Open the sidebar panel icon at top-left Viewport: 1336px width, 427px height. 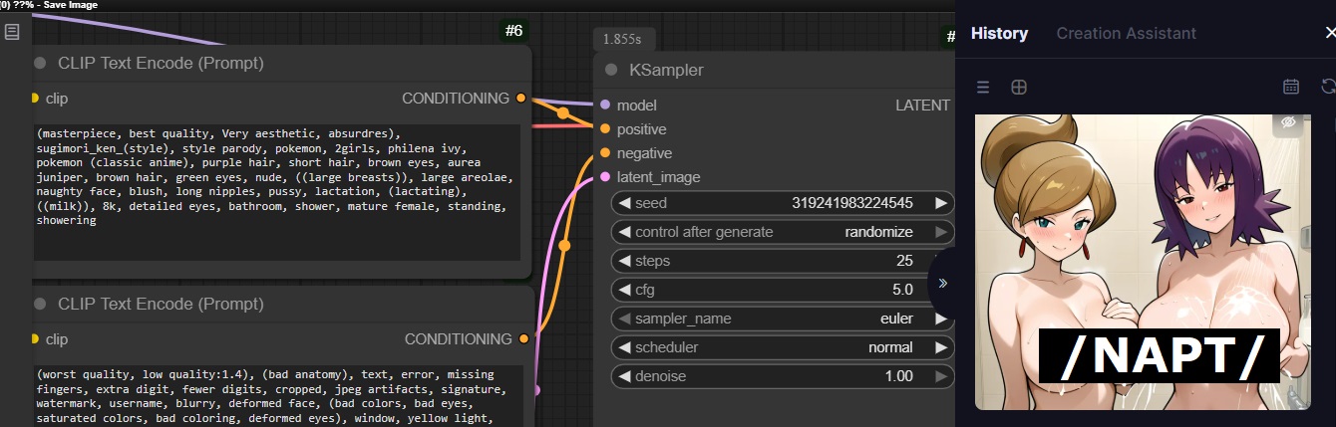12,32
